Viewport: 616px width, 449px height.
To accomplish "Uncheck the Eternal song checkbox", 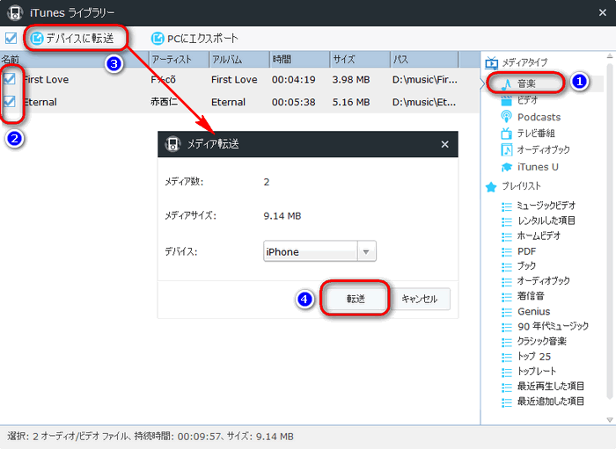I will coord(10,102).
